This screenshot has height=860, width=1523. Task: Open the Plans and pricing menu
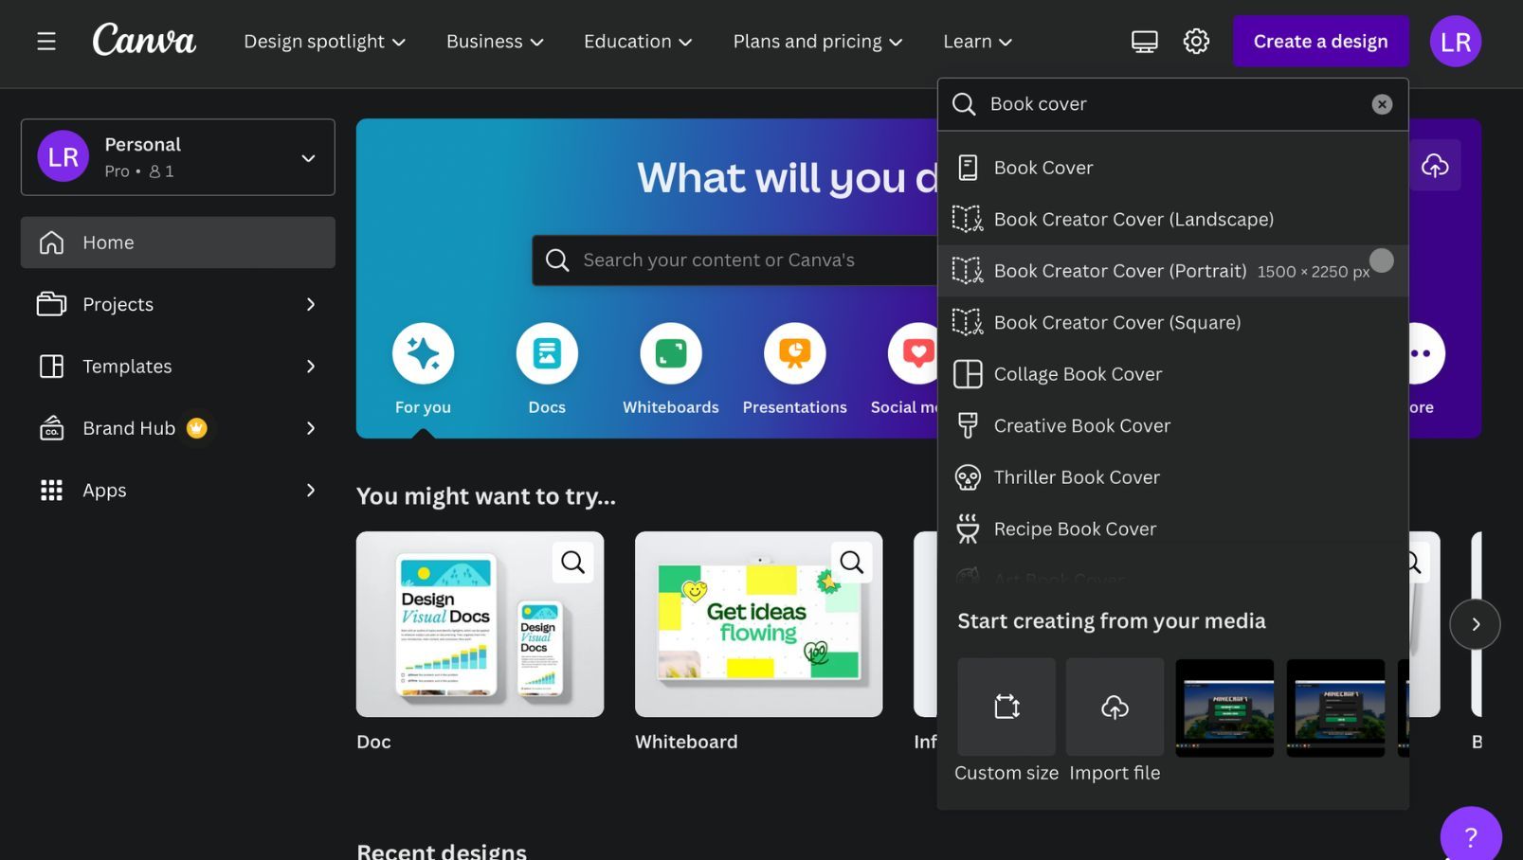[x=816, y=41]
